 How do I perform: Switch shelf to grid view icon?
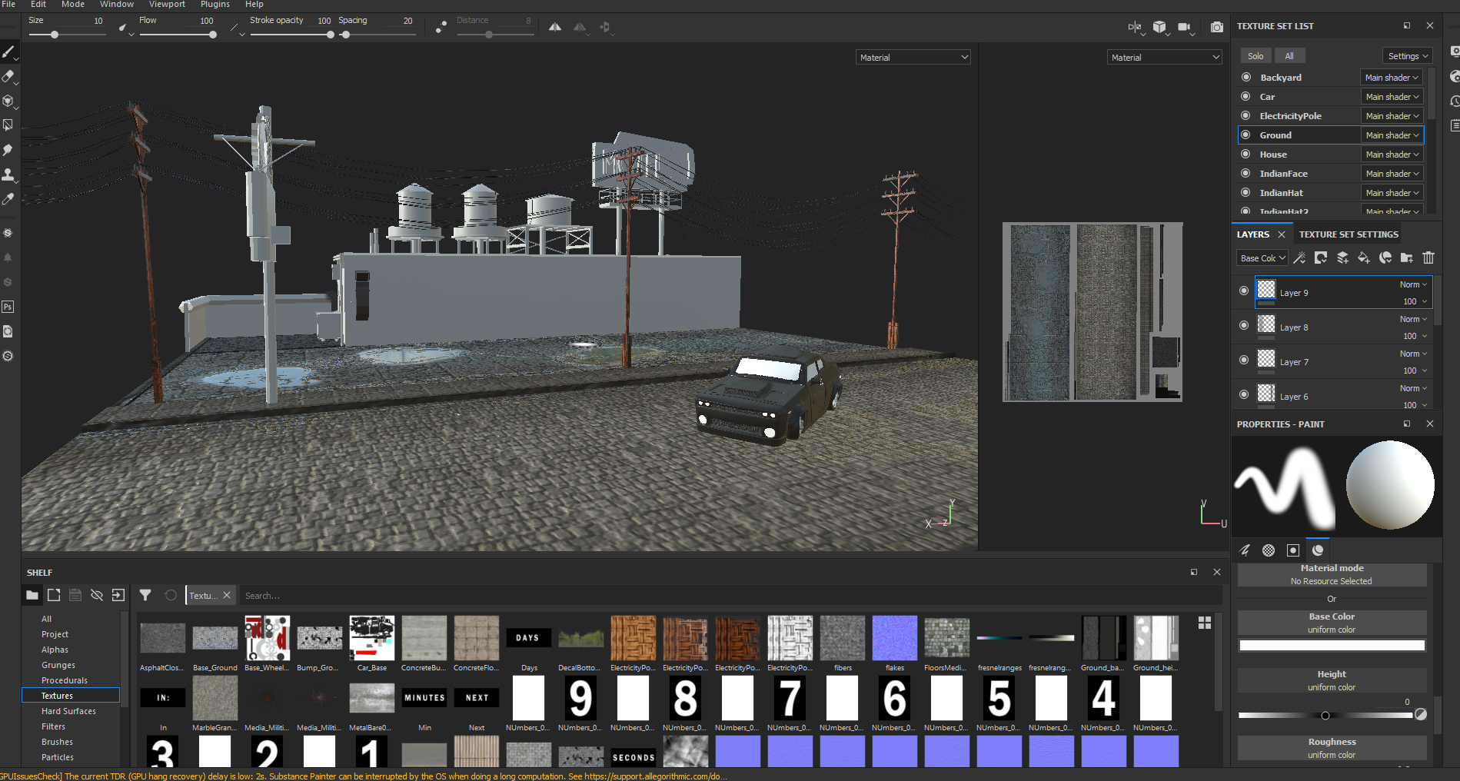(1205, 623)
